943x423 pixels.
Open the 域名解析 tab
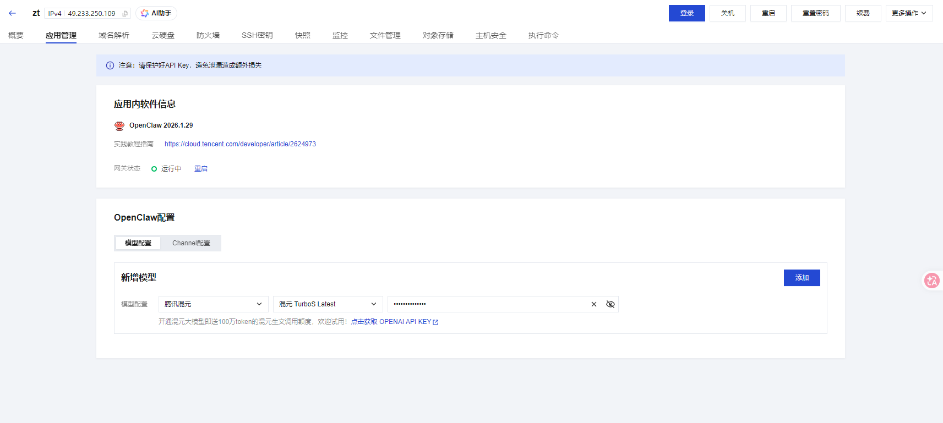point(114,35)
